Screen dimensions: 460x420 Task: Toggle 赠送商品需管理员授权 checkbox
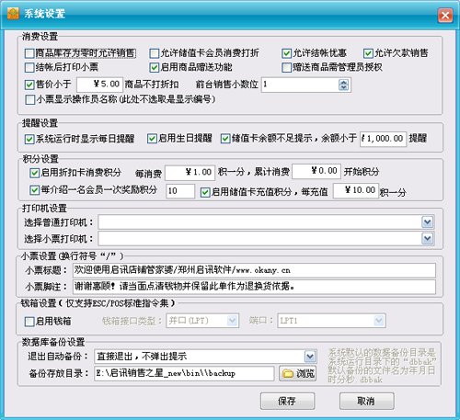(x=286, y=67)
